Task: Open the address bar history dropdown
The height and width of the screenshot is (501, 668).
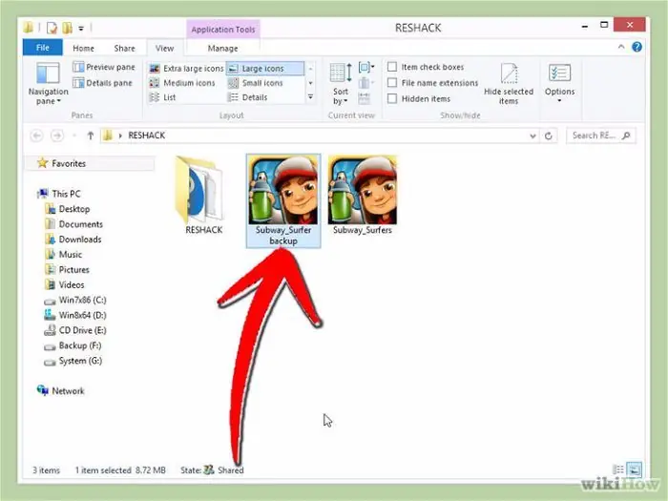Action: click(532, 136)
